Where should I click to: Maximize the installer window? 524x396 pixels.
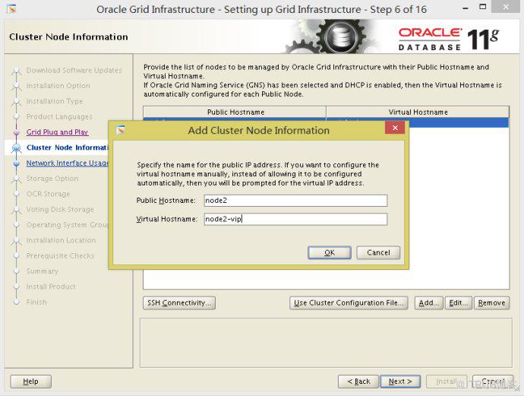482,7
